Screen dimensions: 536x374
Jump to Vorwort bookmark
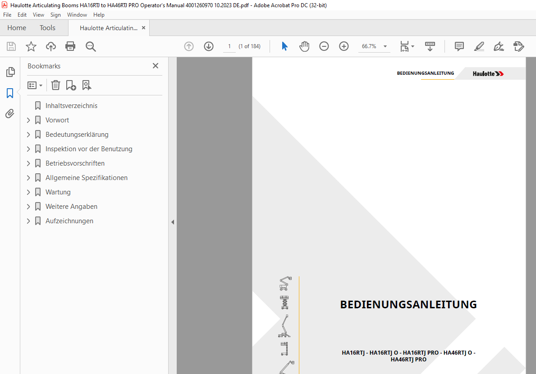click(x=57, y=120)
